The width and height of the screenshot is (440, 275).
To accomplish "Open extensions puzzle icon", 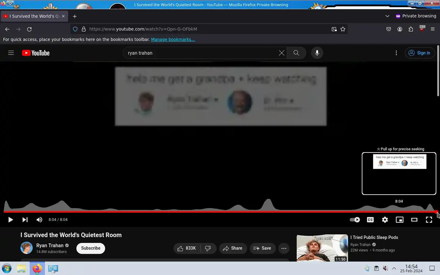I will click(411, 29).
